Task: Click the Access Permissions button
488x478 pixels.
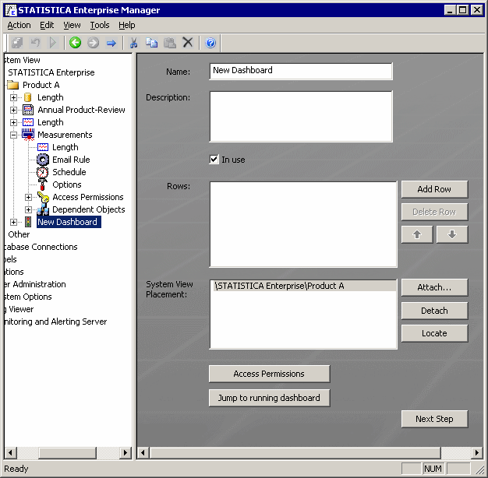Action: (269, 374)
